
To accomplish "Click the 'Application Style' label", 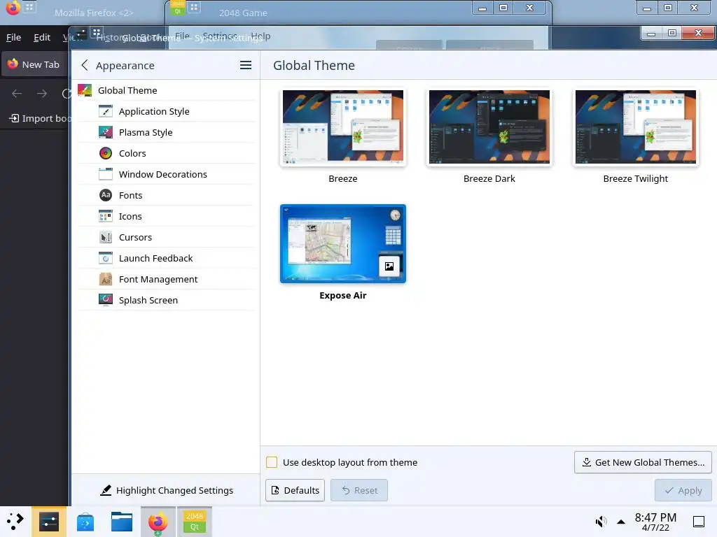I will click(154, 111).
